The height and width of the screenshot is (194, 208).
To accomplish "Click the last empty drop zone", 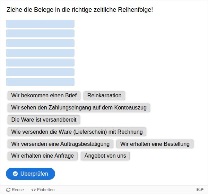I will (40, 82).
